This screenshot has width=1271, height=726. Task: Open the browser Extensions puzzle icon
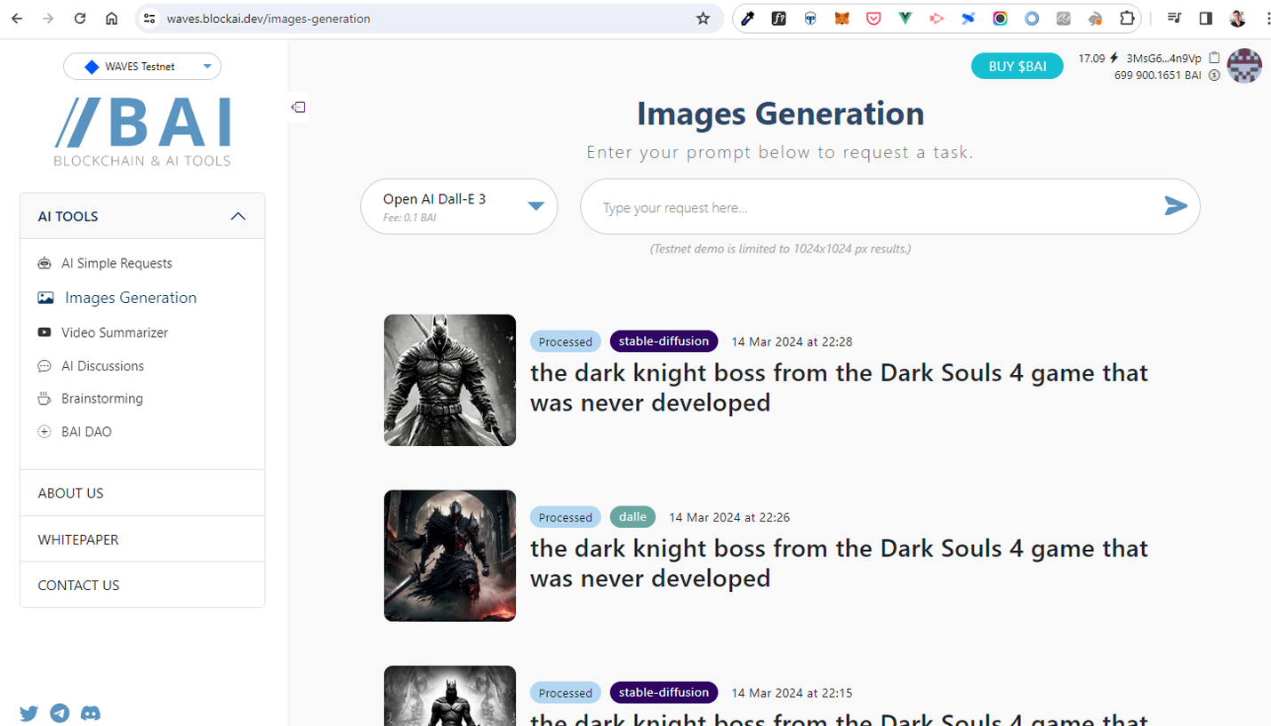[x=1127, y=19]
